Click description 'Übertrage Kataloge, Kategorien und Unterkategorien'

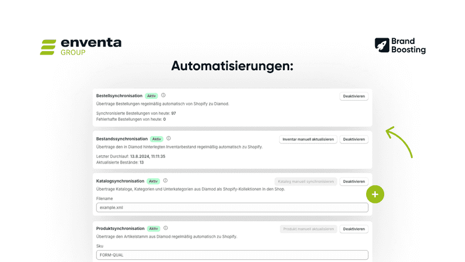tap(190, 189)
